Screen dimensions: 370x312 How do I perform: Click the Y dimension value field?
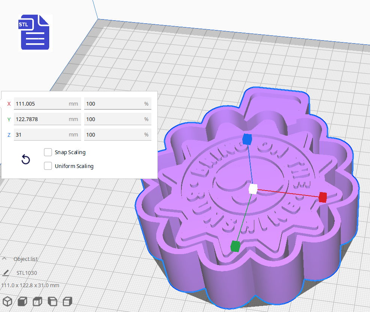coord(47,119)
